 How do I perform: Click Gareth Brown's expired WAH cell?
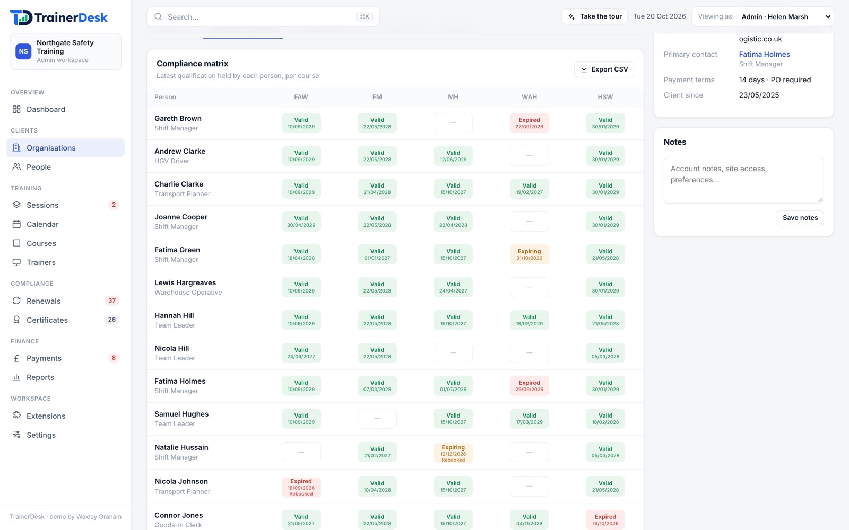point(529,123)
